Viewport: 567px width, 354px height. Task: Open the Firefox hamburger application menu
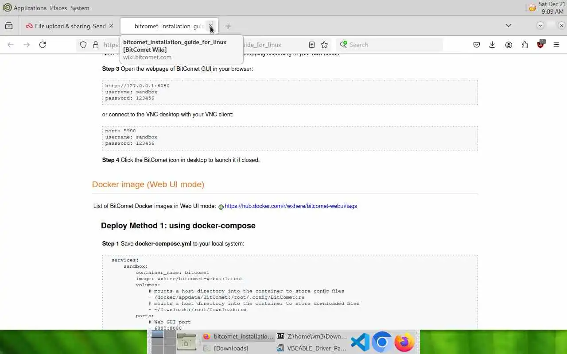(556, 45)
